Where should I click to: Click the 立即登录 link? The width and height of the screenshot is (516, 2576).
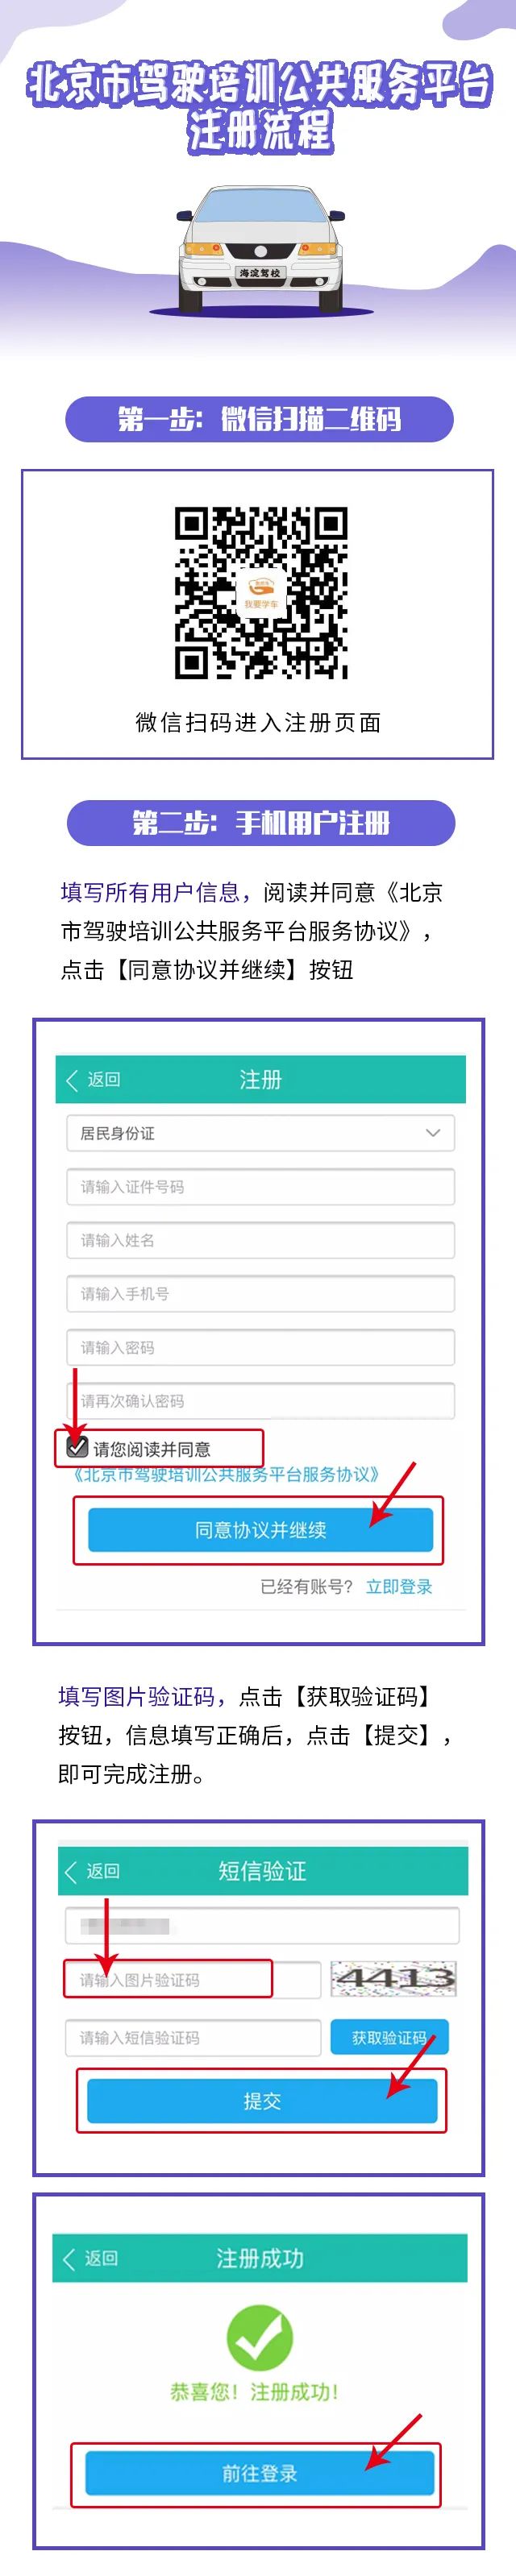click(x=399, y=1586)
